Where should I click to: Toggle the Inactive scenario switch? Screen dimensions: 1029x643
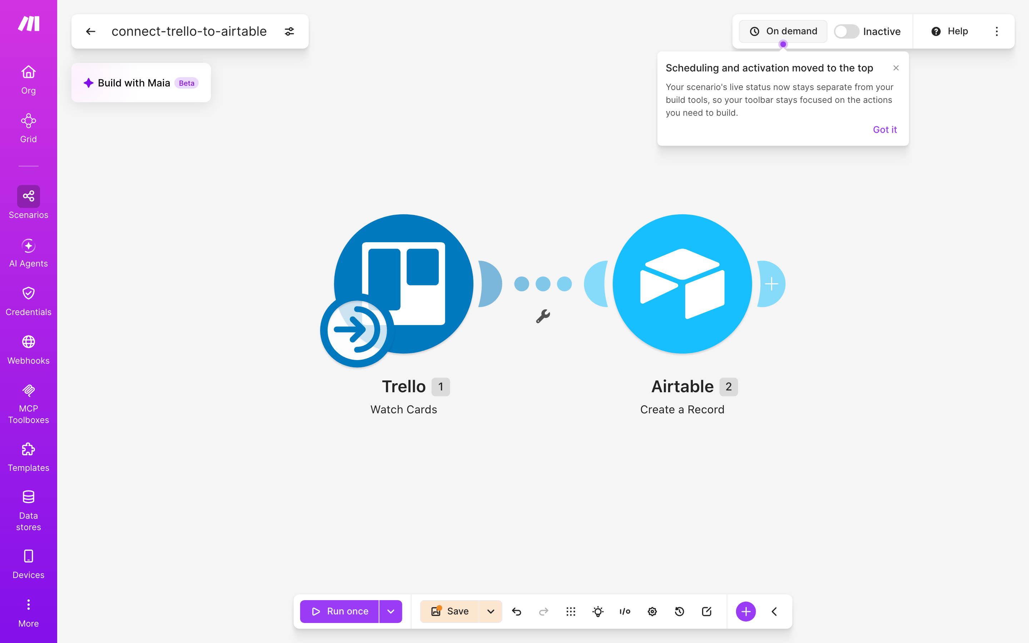(846, 31)
